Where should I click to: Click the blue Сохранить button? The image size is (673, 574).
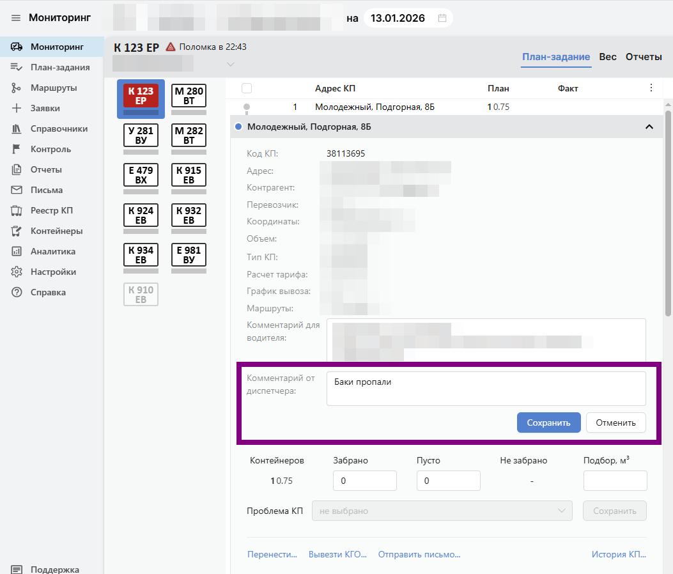tap(548, 423)
